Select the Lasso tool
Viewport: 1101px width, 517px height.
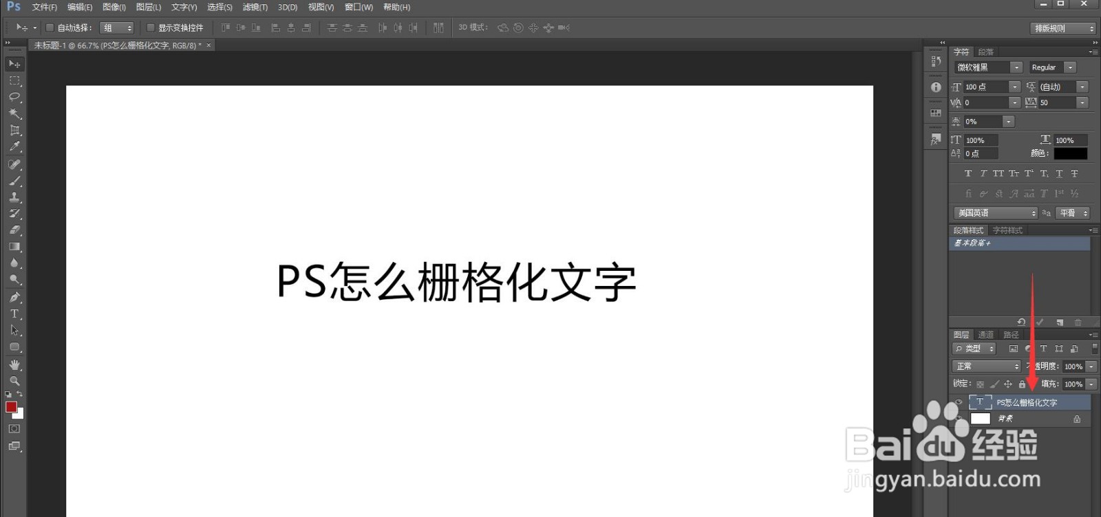[x=14, y=97]
